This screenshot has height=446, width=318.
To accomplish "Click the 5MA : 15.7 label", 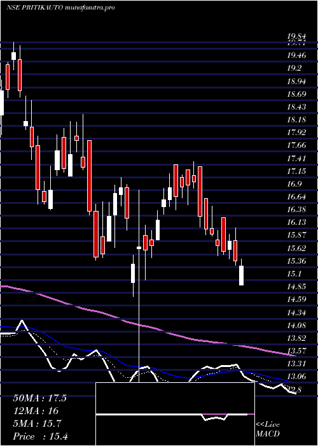I will tap(37, 424).
